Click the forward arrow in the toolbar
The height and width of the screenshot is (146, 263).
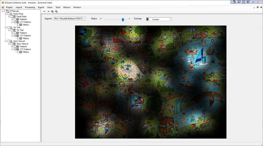click(48, 11)
